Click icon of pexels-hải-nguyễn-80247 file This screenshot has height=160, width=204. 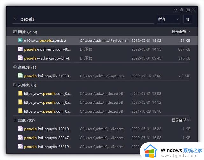pos(20,137)
